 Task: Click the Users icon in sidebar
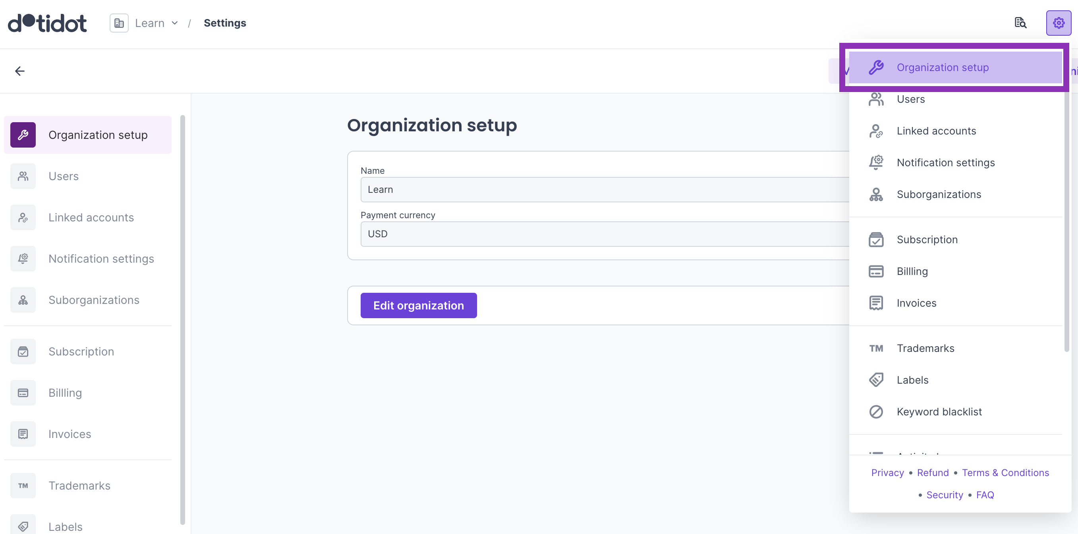pos(22,176)
